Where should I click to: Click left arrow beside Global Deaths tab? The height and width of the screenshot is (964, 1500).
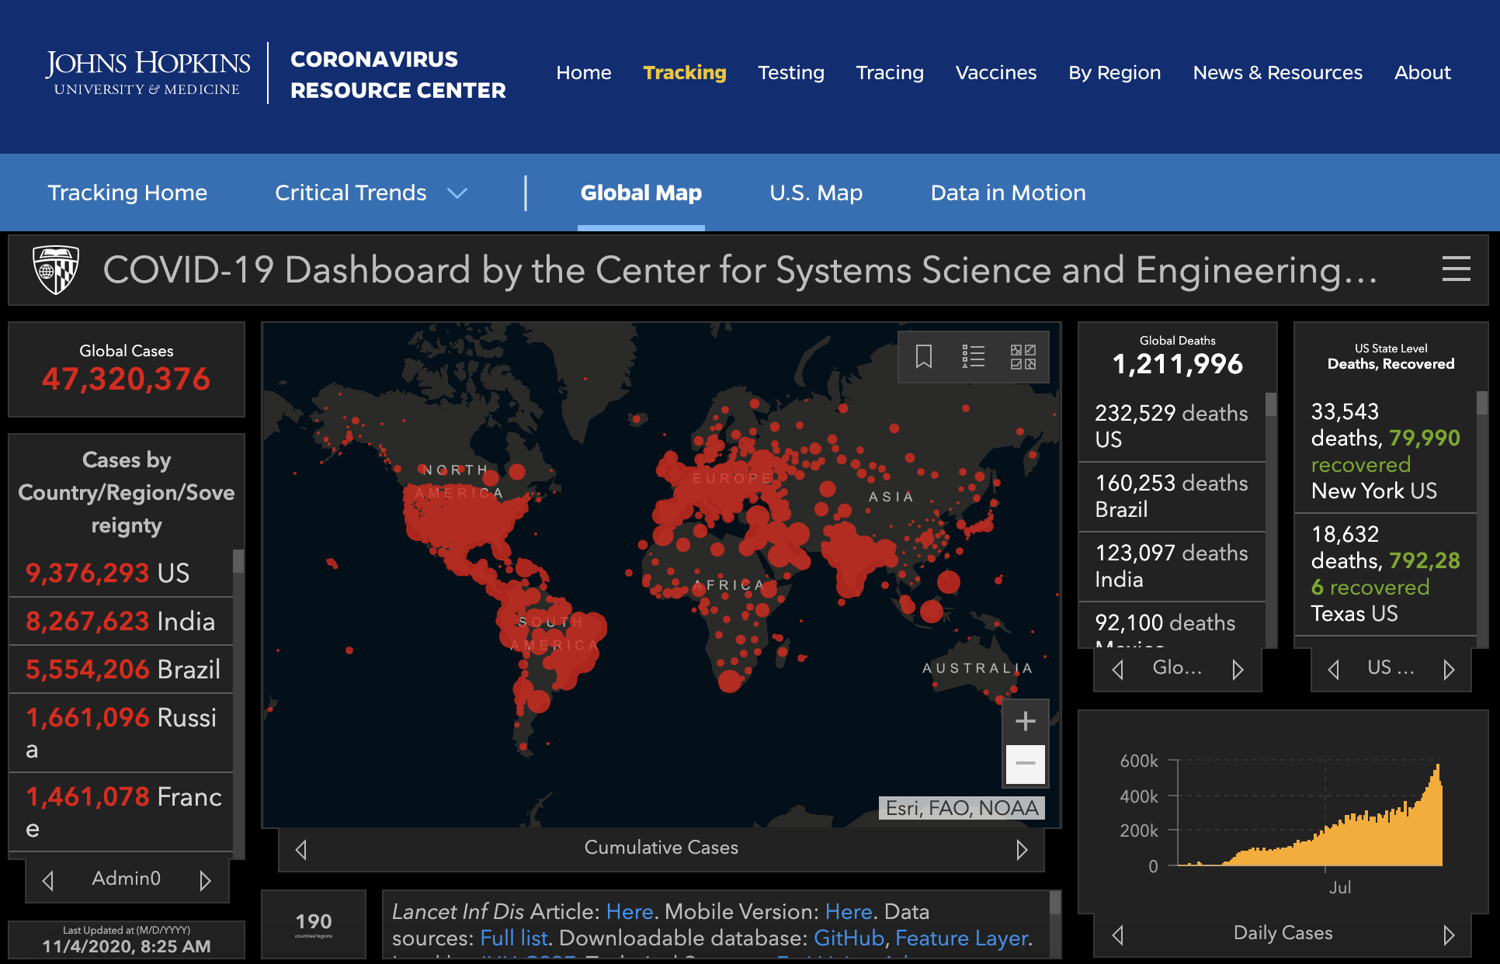coord(1118,669)
